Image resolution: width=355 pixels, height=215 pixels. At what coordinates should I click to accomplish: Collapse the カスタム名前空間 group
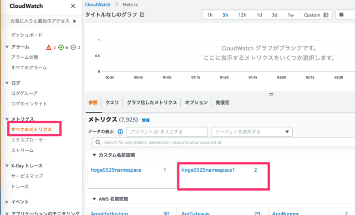pos(94,155)
